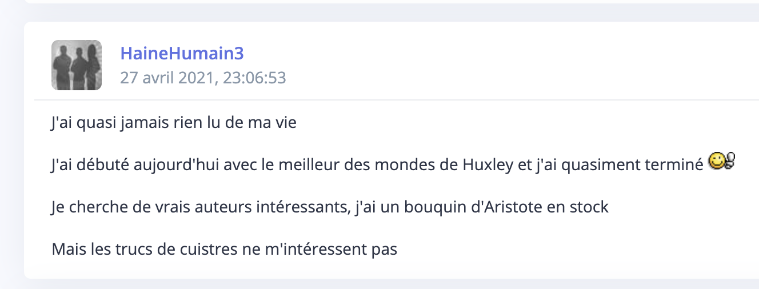
Task: Open the HaineHumain3 username profile link
Action: tap(182, 53)
